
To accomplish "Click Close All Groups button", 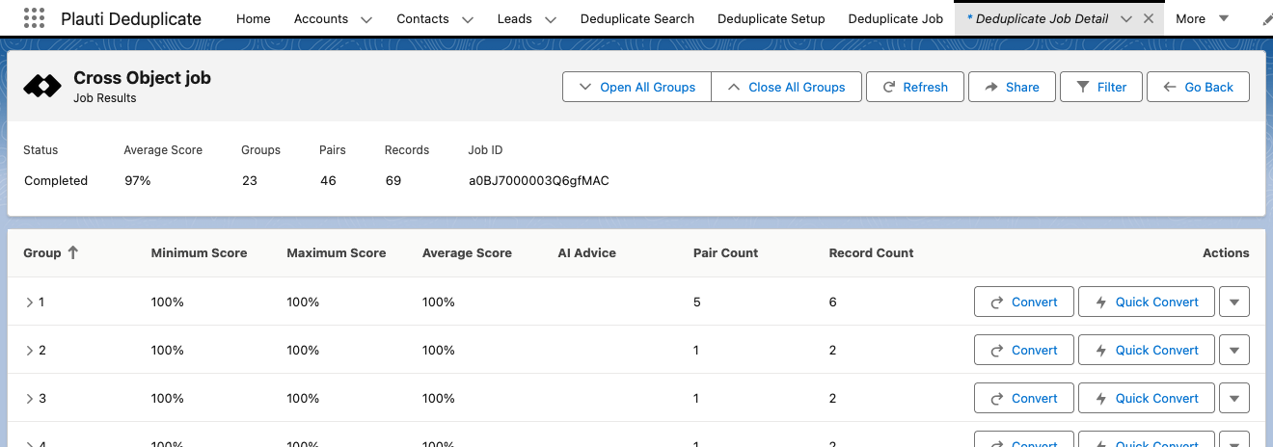I will coord(786,87).
